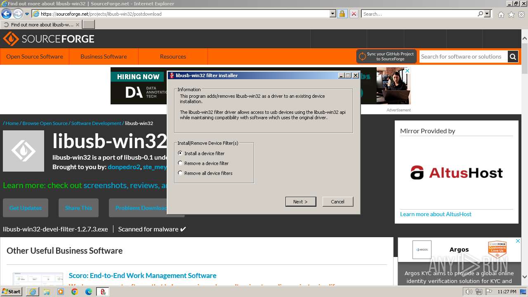
Task: Open the security lock report icon
Action: click(342, 14)
